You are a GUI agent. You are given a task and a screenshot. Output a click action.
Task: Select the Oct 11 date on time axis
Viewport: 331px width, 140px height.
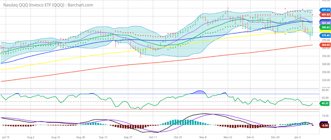(x=153, y=138)
